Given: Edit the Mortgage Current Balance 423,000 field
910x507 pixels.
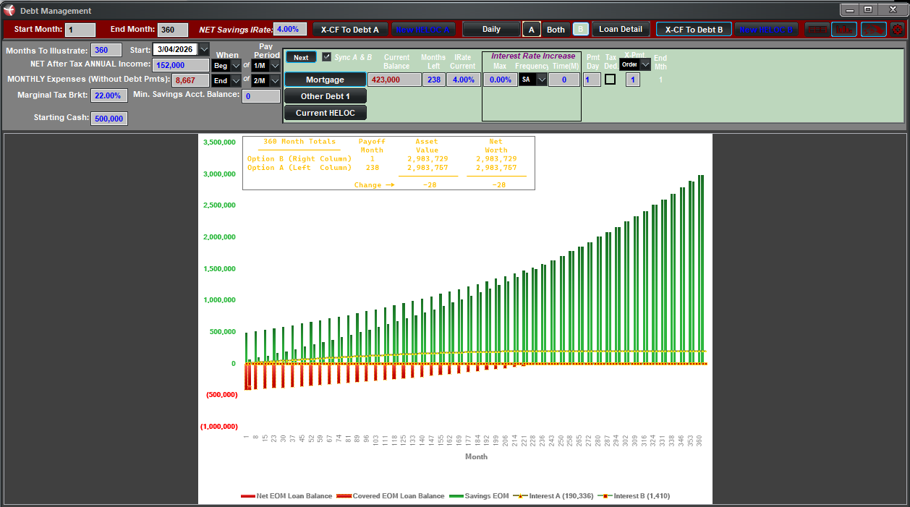Looking at the screenshot, I should coord(394,80).
